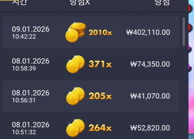Select the 371x multiplier label
The width and height of the screenshot is (194, 139).
[100, 64]
